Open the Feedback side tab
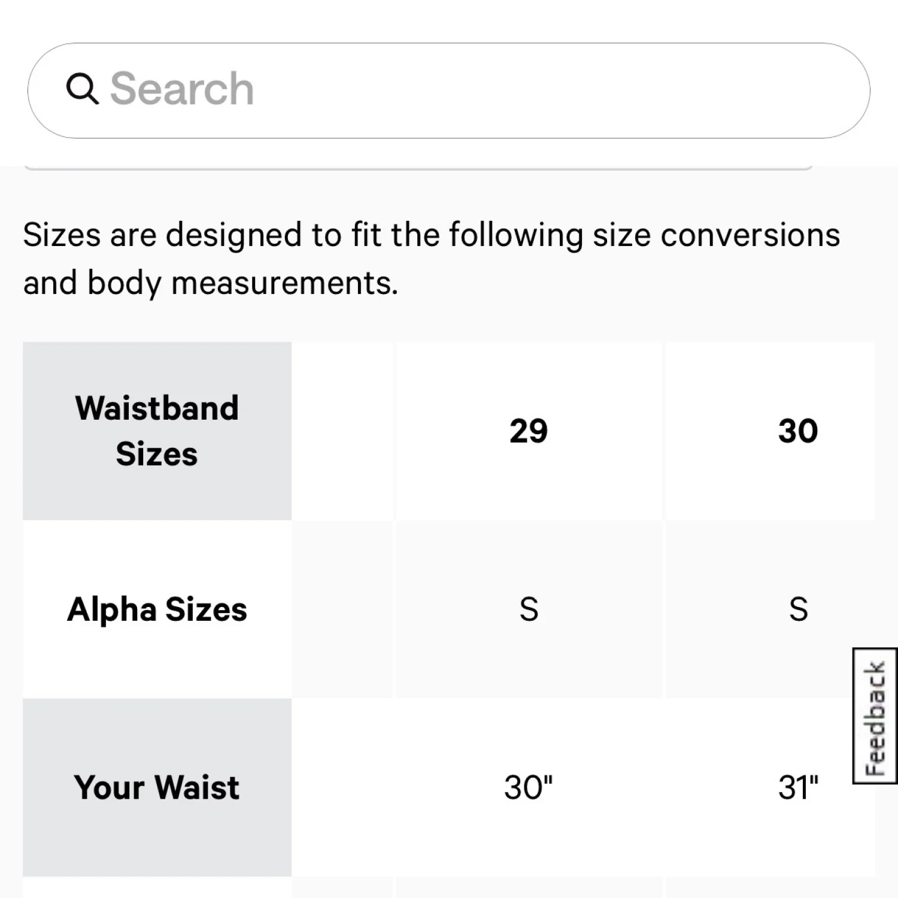 pyautogui.click(x=875, y=716)
